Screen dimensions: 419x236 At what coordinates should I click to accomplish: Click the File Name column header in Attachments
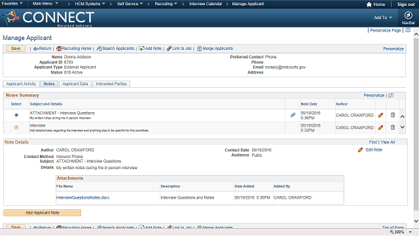click(x=64, y=186)
